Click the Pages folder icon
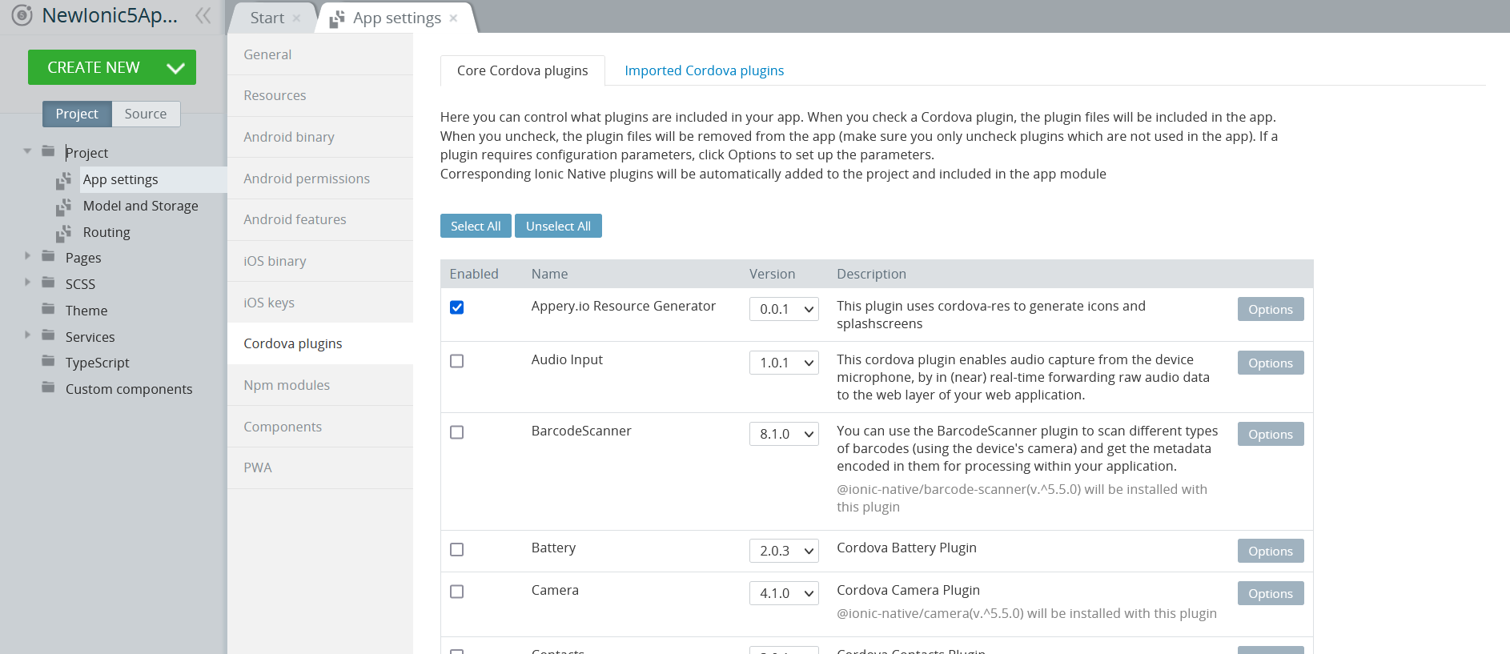 coord(49,256)
